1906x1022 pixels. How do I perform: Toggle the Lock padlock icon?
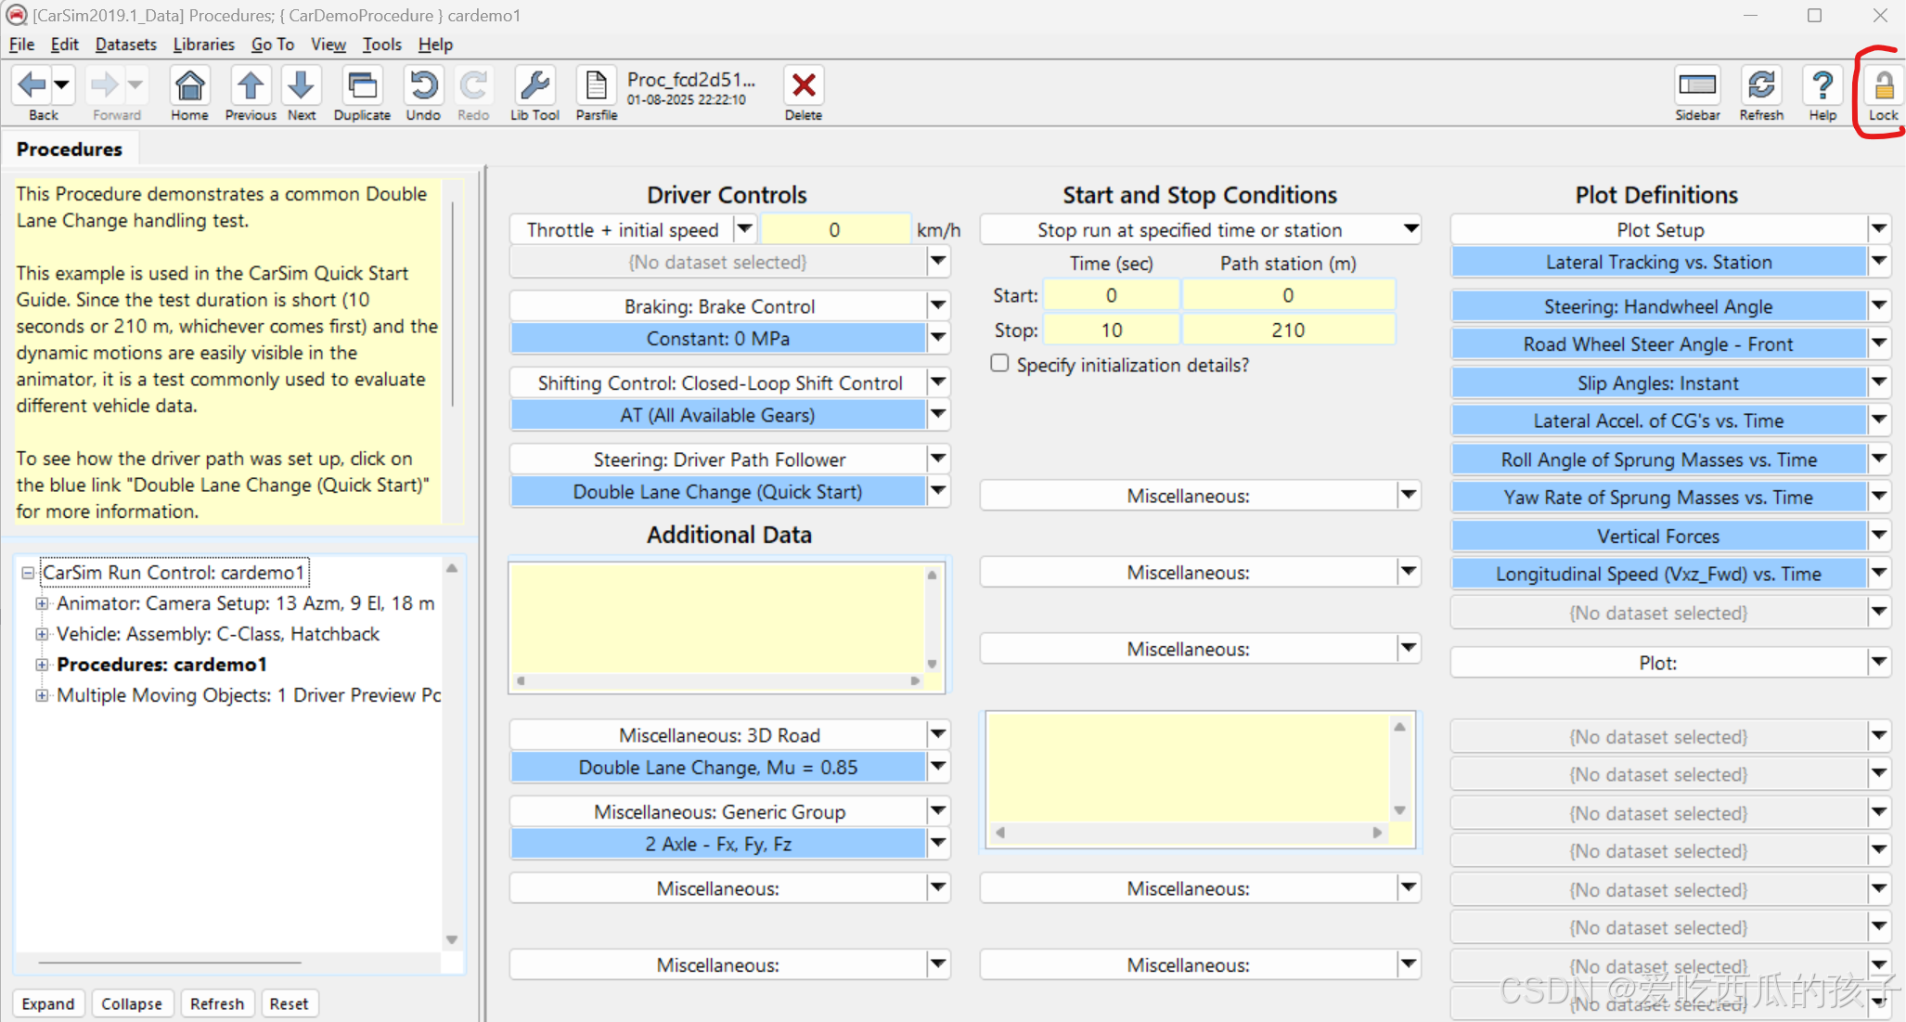tap(1883, 87)
